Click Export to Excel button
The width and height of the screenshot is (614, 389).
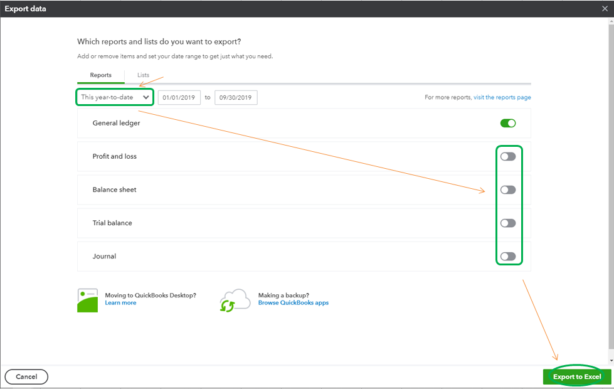(577, 377)
